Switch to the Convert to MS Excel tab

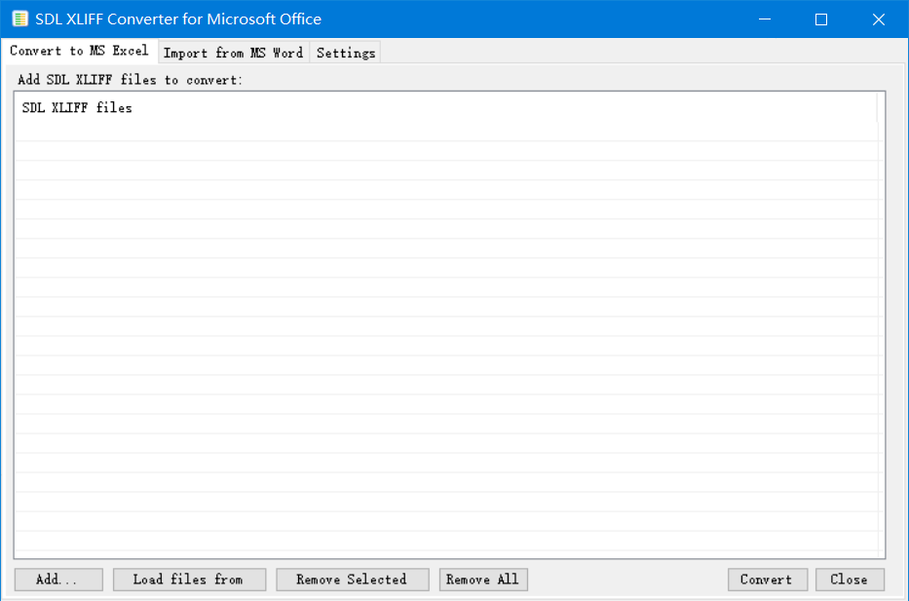tap(79, 51)
